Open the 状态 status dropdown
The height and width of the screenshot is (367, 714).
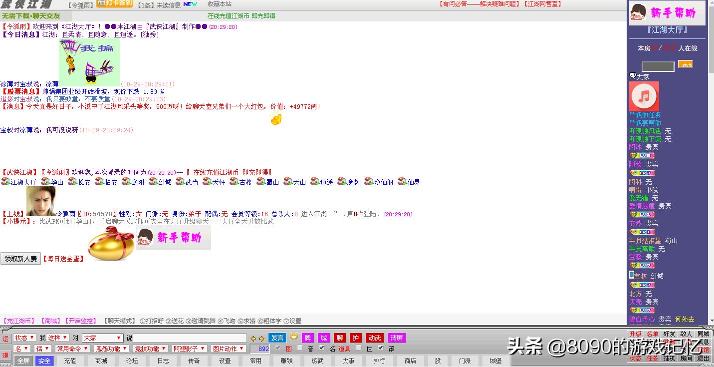[24, 338]
